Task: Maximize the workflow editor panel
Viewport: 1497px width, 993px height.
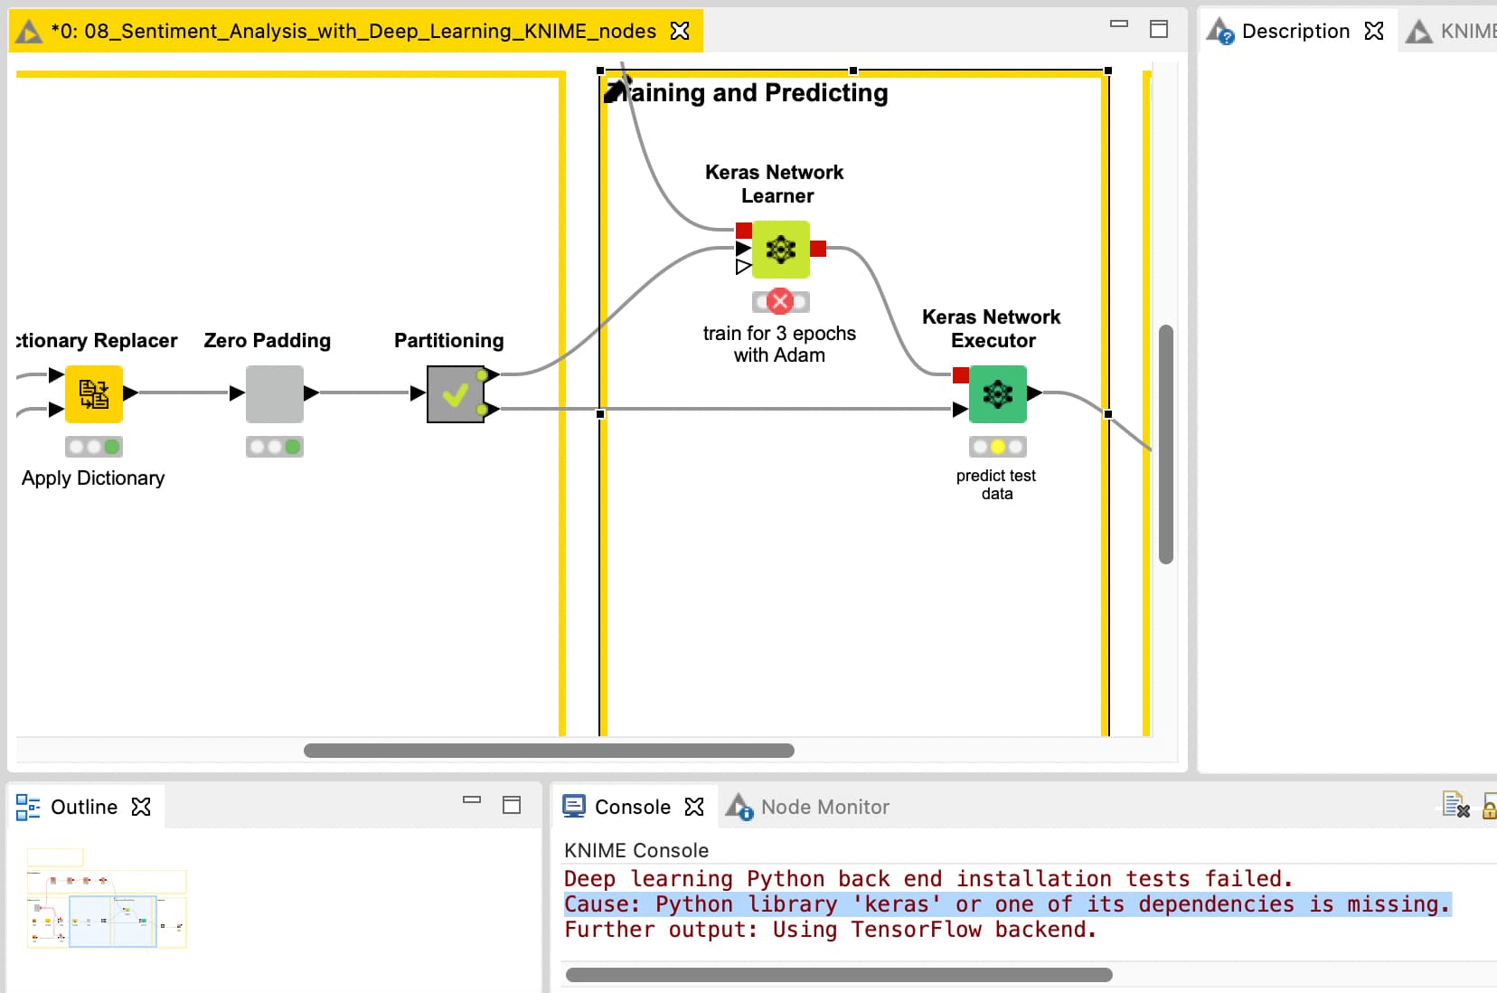Action: pos(1159,29)
